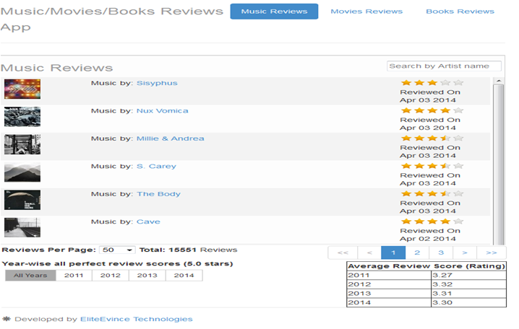The height and width of the screenshot is (329, 519).
Task: Select the Music Reviews tab
Action: click(274, 12)
